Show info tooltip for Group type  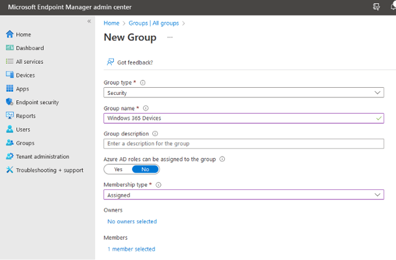pos(142,83)
